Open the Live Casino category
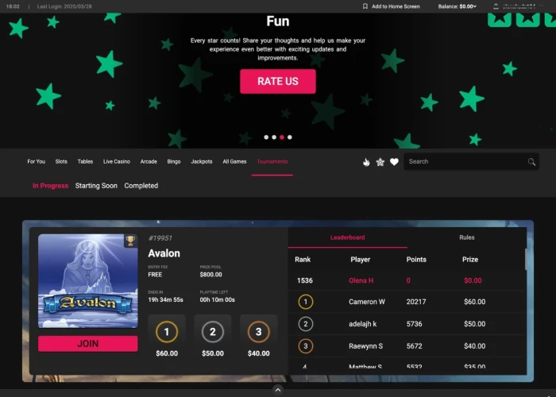The height and width of the screenshot is (397, 556). [x=117, y=162]
